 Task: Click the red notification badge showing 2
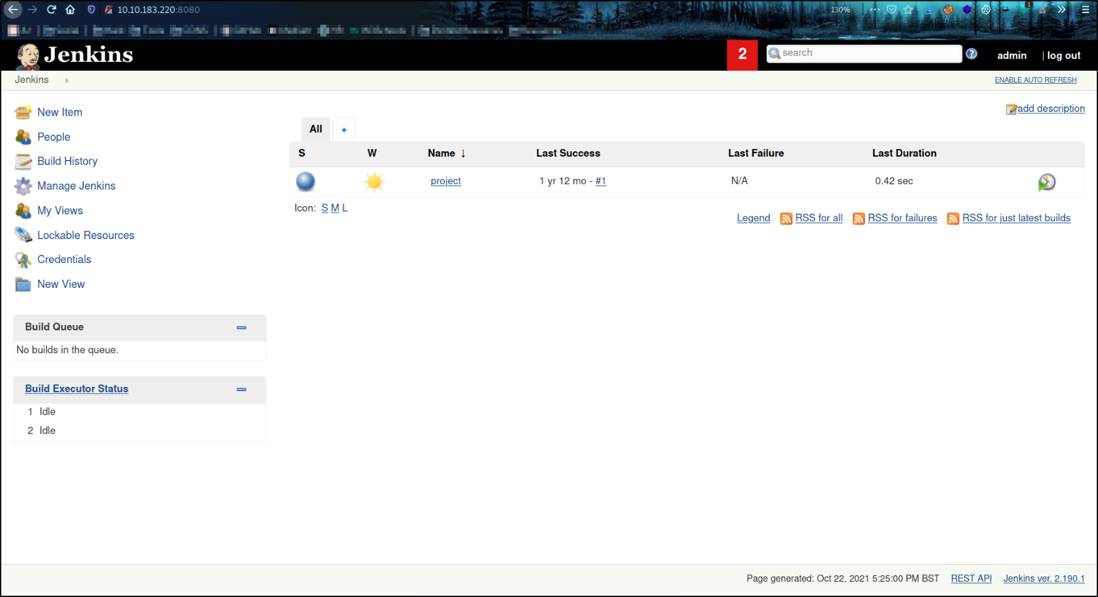point(742,55)
